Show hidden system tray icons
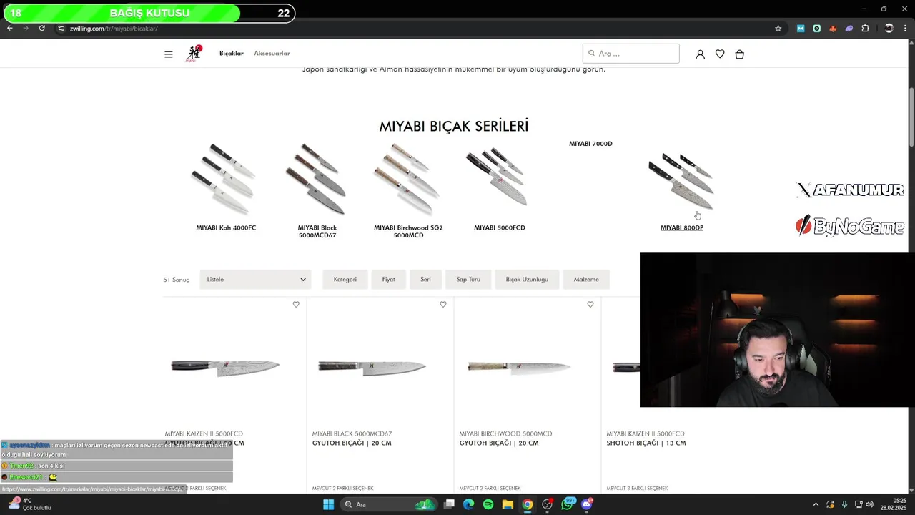Viewport: 915px width, 515px height. 816,504
